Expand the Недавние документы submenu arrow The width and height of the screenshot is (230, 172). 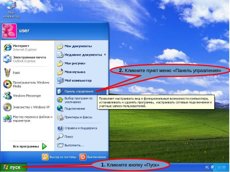105,55
